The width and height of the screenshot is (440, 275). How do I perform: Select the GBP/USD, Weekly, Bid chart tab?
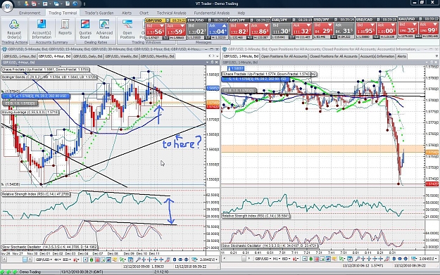121,56
